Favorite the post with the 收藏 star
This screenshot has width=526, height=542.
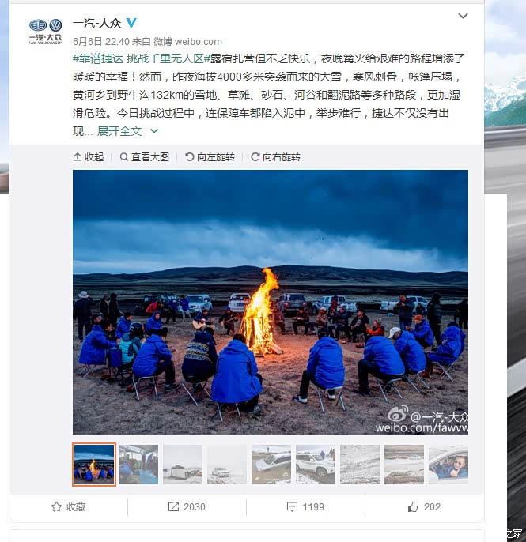pos(69,507)
